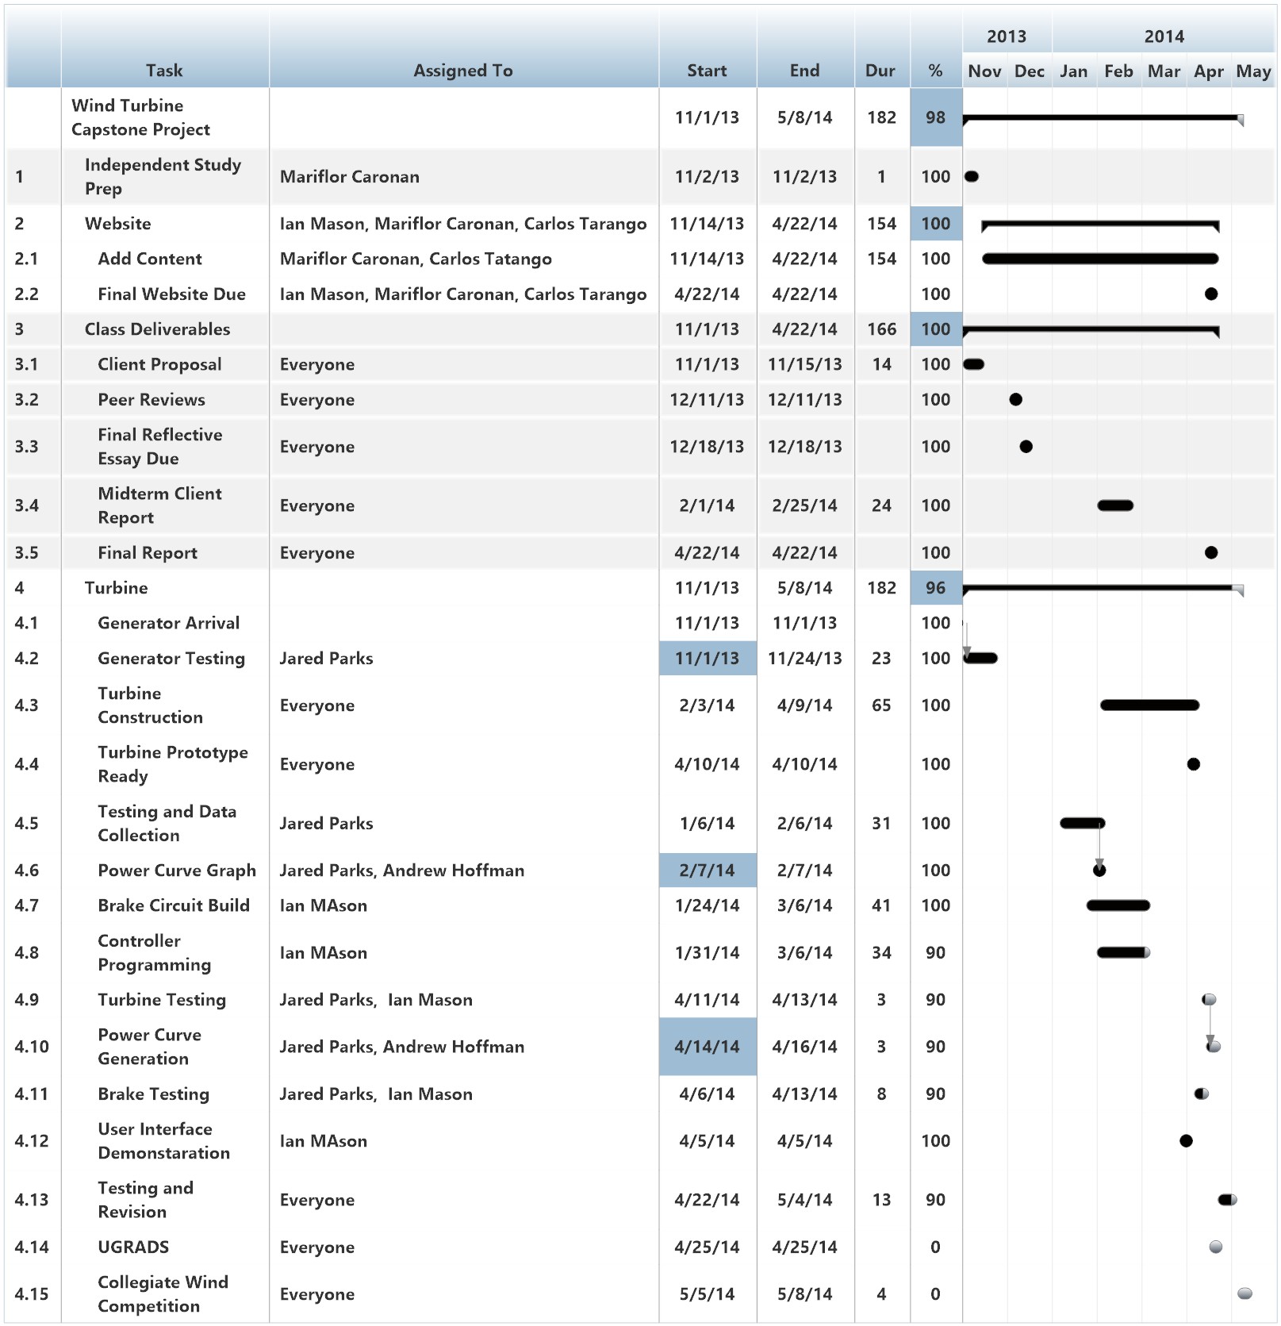1281x1326 pixels.
Task: Select the Start column header
Action: pyautogui.click(x=707, y=71)
